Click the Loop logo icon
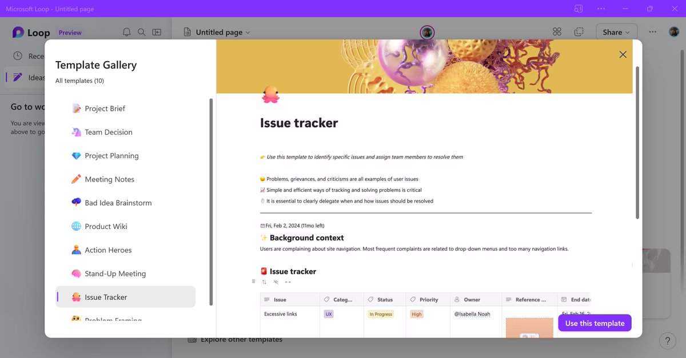 click(18, 33)
